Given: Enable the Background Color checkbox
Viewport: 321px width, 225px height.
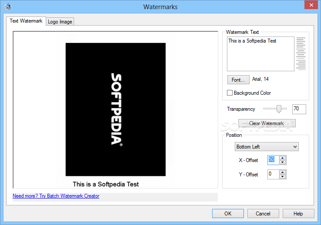Looking at the screenshot, I should pos(230,93).
